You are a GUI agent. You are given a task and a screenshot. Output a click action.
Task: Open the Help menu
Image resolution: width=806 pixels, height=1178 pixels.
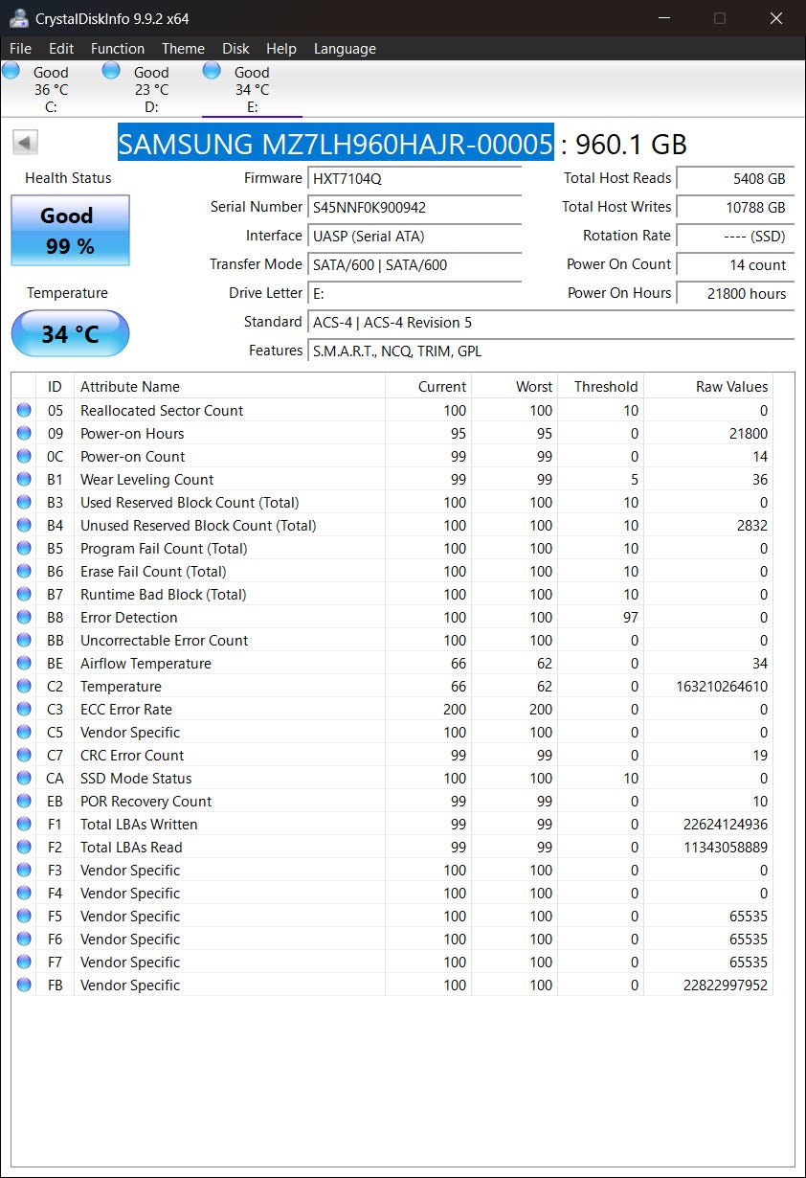[x=281, y=49]
